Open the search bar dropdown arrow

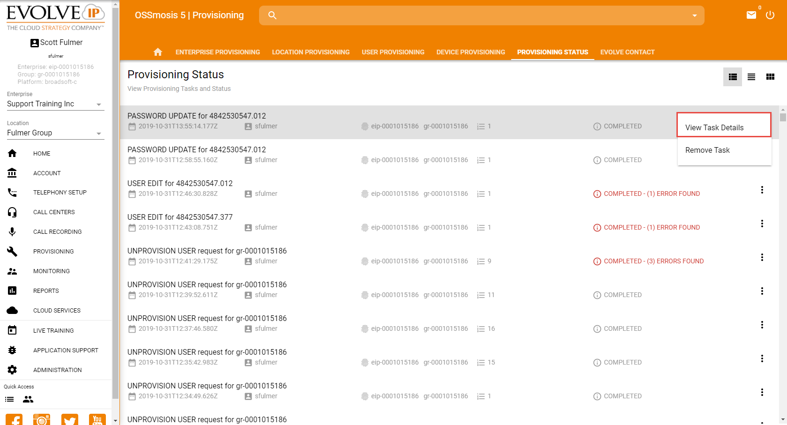(x=695, y=15)
